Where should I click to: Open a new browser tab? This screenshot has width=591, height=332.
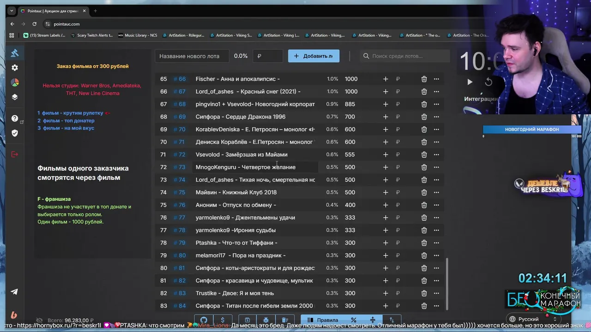[x=95, y=11]
